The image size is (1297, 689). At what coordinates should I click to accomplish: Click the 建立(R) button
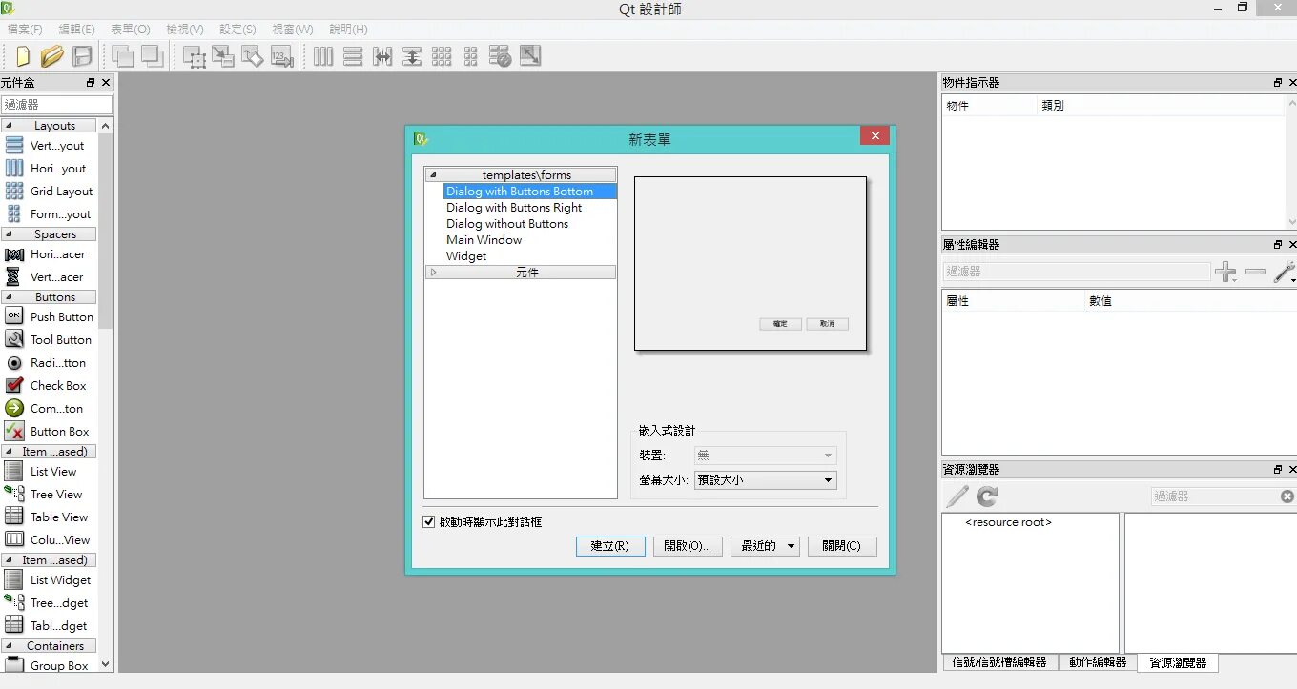tap(610, 546)
